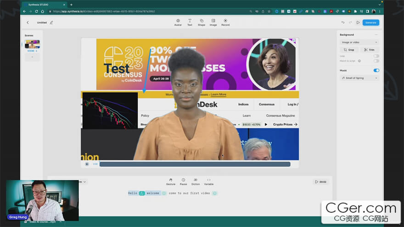Select the candlestick chart image on canvas

point(110,111)
